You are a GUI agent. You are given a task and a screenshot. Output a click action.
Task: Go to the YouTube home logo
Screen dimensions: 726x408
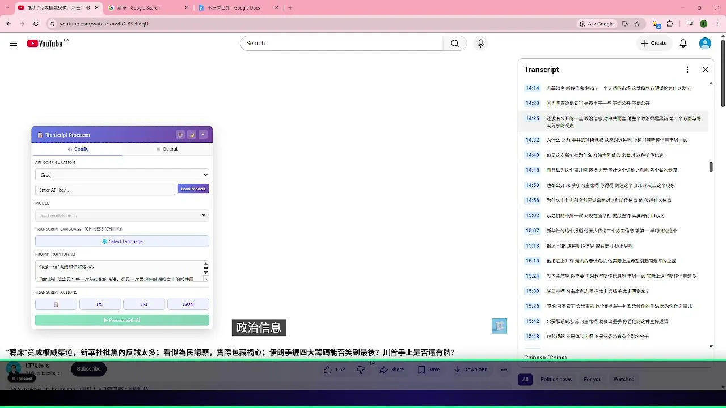click(x=45, y=44)
